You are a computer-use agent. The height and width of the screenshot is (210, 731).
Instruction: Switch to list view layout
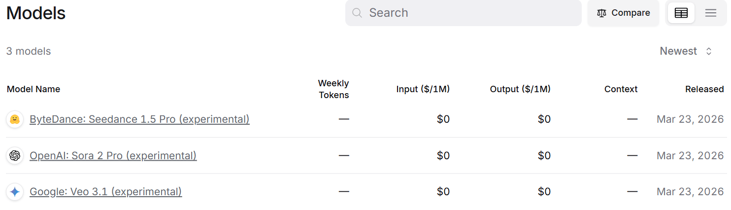(710, 13)
